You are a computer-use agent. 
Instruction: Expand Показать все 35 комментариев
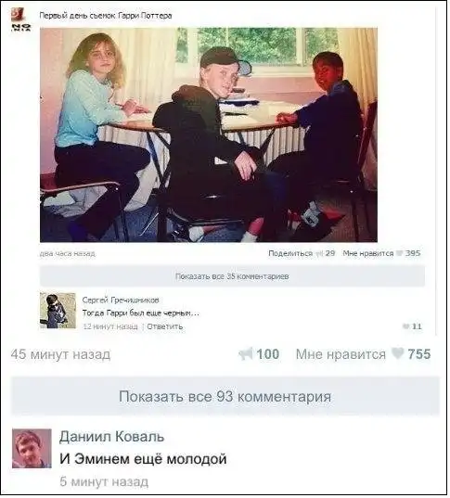click(232, 276)
